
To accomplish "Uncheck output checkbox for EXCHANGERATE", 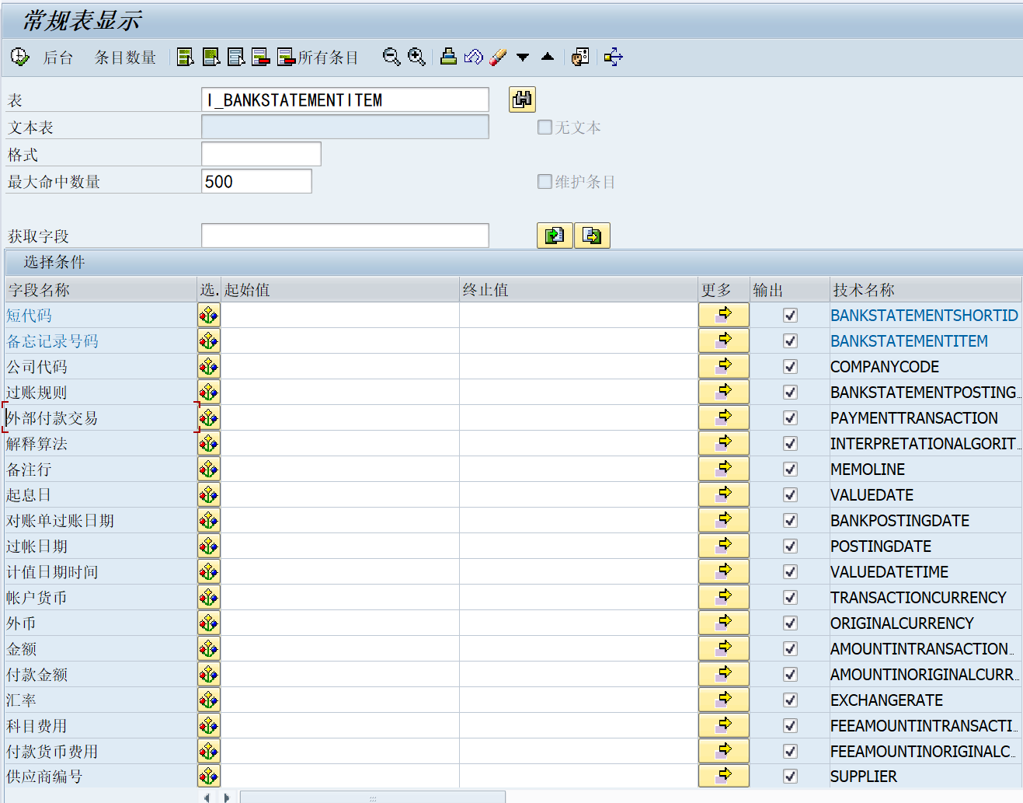I will click(790, 700).
